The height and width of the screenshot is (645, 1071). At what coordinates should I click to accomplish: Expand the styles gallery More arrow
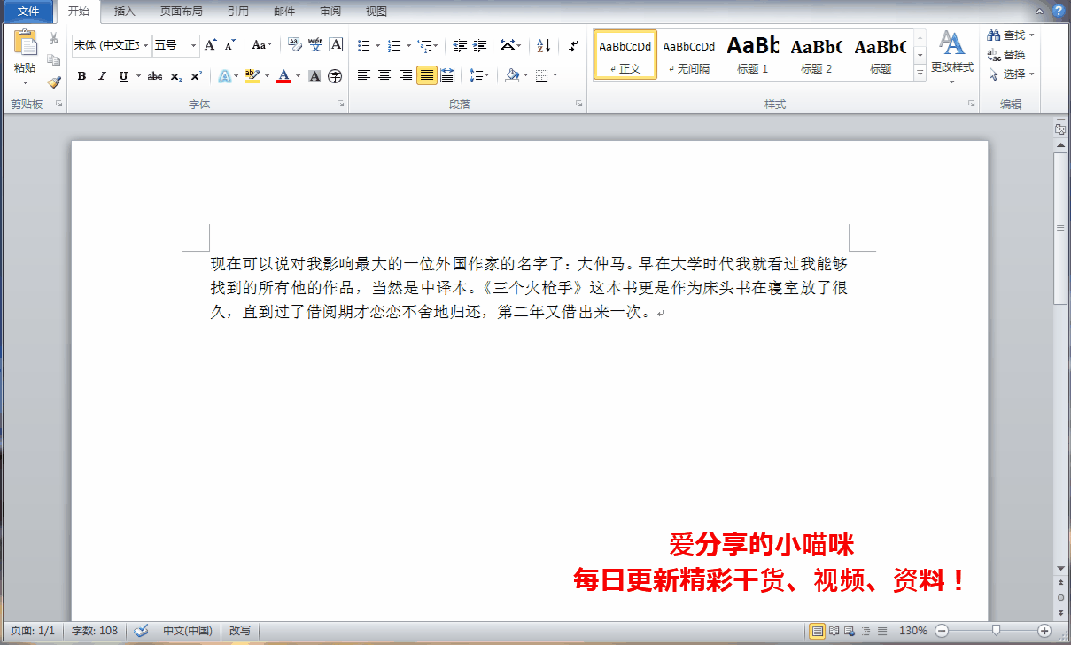920,72
